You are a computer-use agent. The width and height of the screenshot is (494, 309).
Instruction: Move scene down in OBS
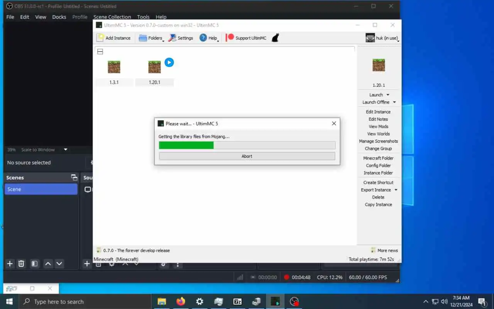point(59,263)
